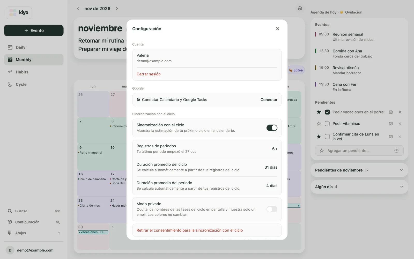Click Lútea phase badge
This screenshot has height=259, width=414.
(x=296, y=70)
